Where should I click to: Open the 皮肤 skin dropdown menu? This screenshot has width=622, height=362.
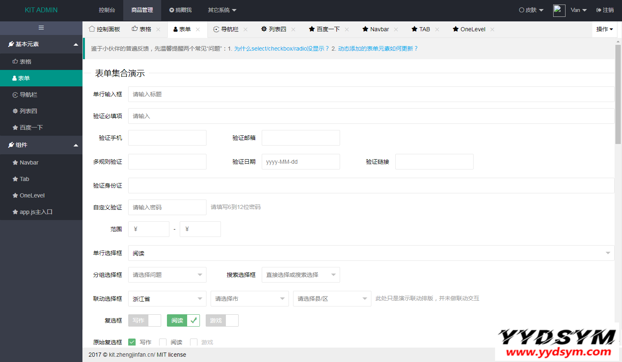(531, 10)
